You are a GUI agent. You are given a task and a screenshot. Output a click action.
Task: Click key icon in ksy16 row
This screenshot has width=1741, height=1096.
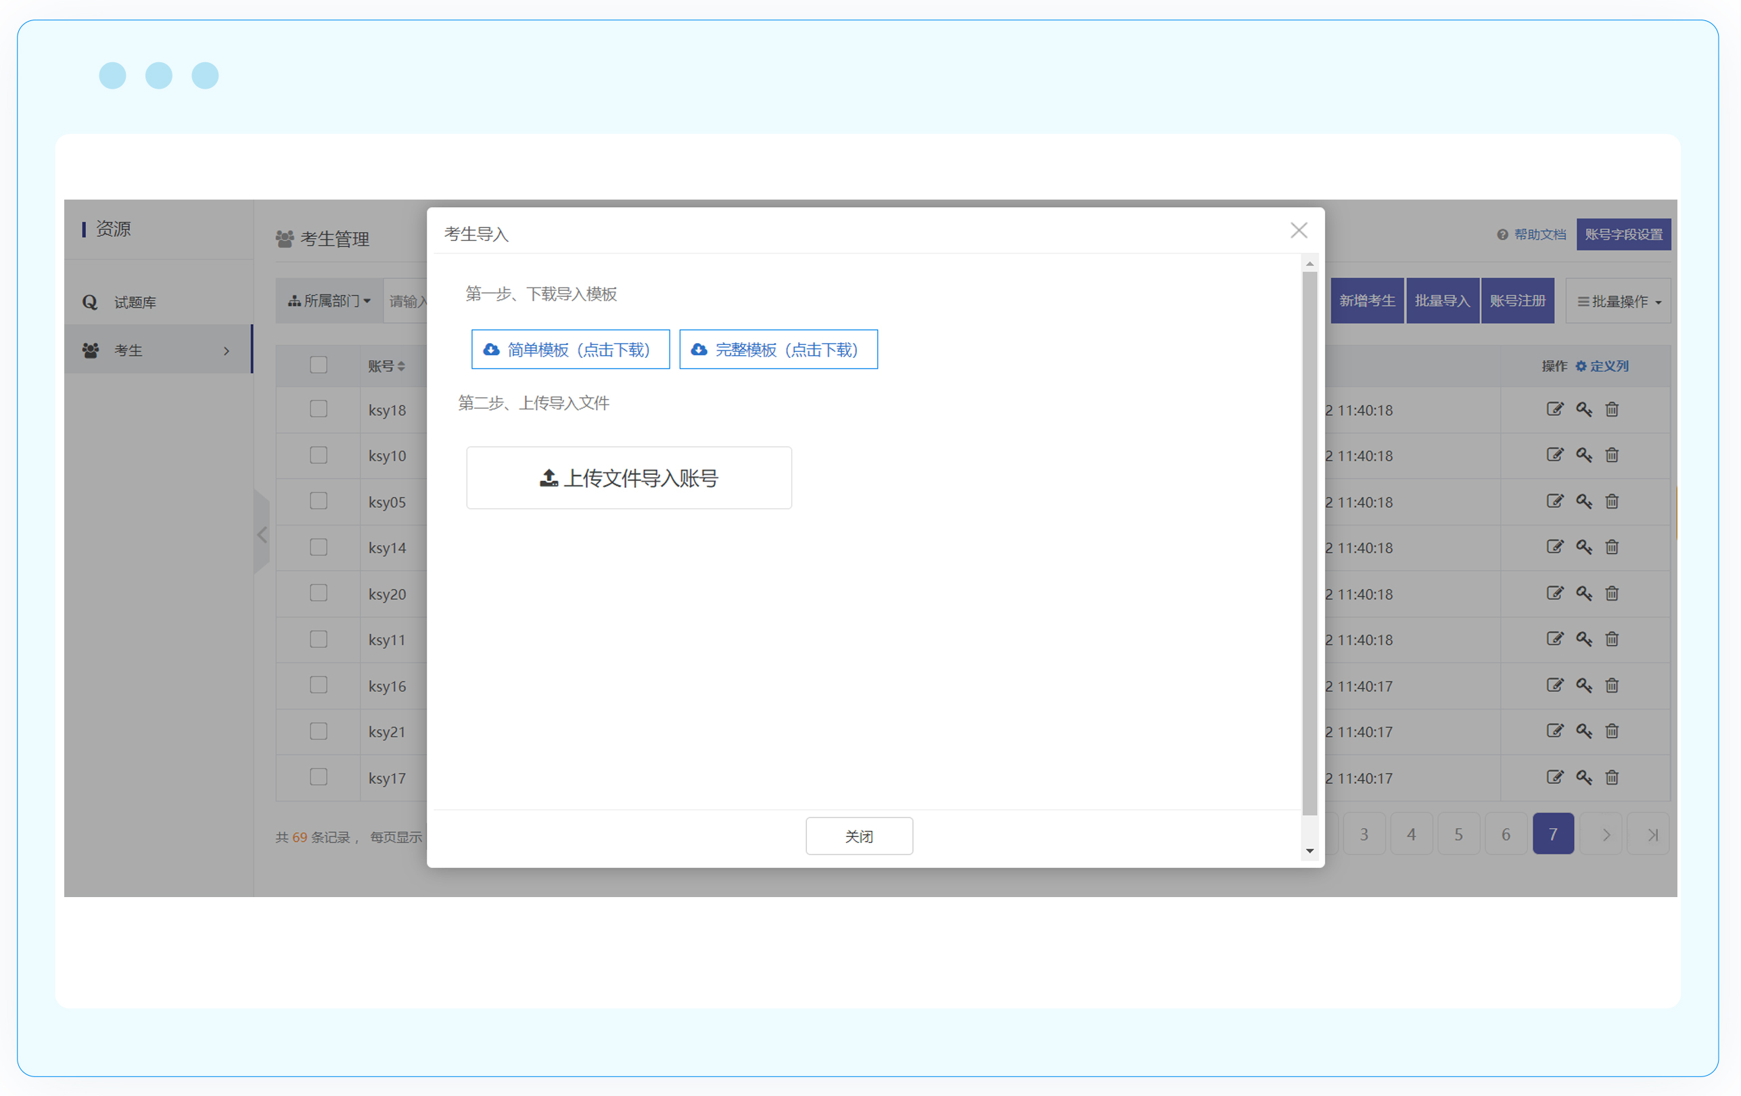(1583, 685)
